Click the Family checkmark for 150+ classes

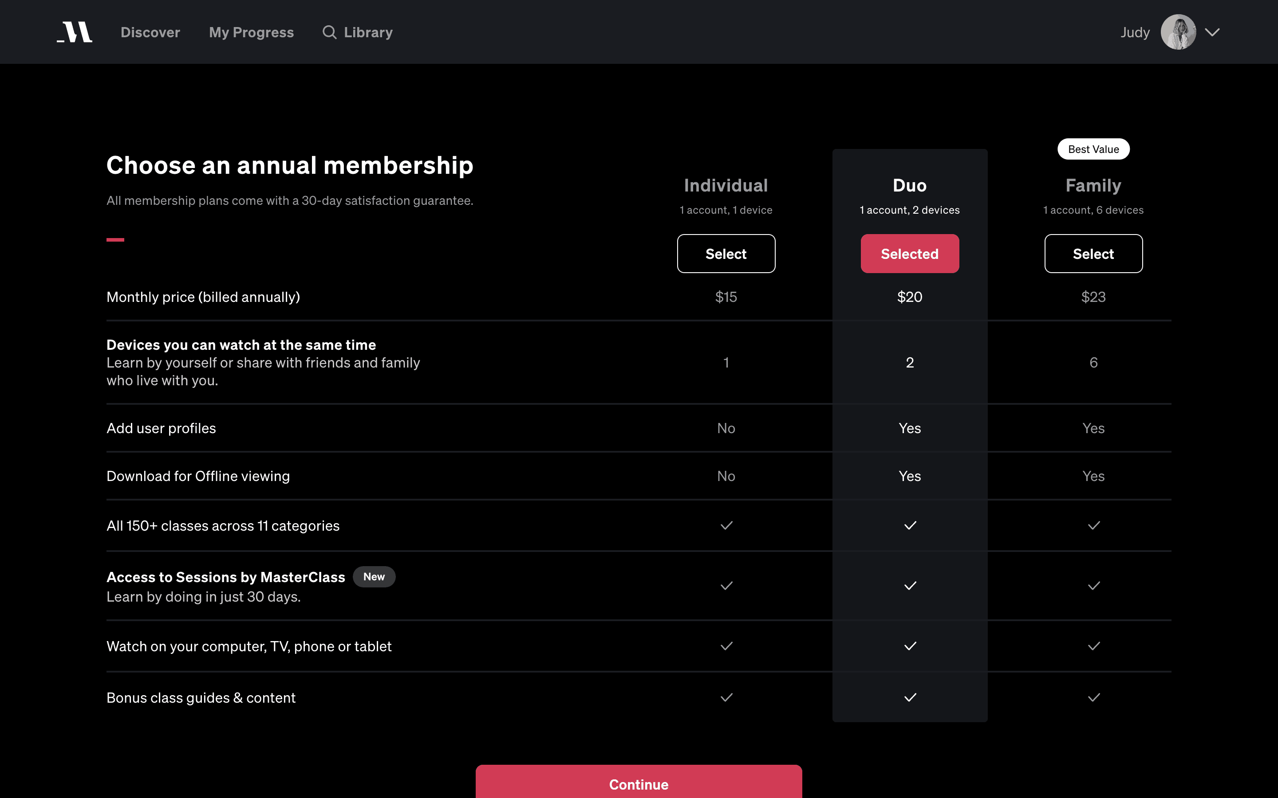tap(1094, 526)
